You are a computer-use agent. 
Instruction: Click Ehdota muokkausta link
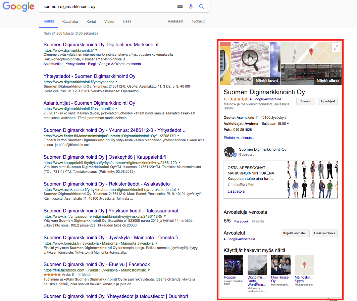(x=239, y=138)
